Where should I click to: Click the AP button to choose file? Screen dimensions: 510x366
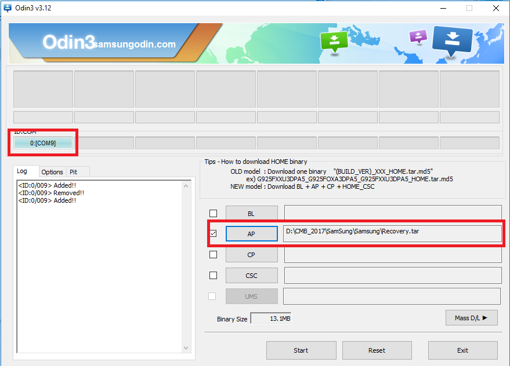point(251,234)
